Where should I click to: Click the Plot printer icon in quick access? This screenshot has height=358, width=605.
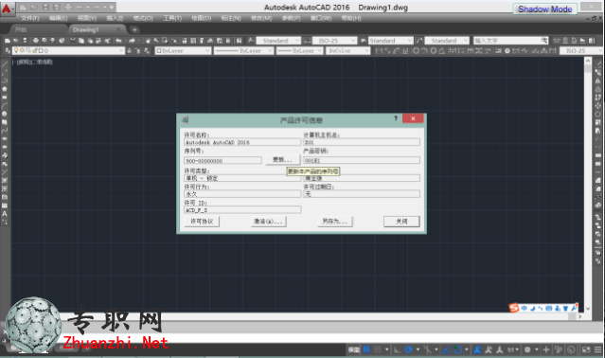tap(68, 8)
